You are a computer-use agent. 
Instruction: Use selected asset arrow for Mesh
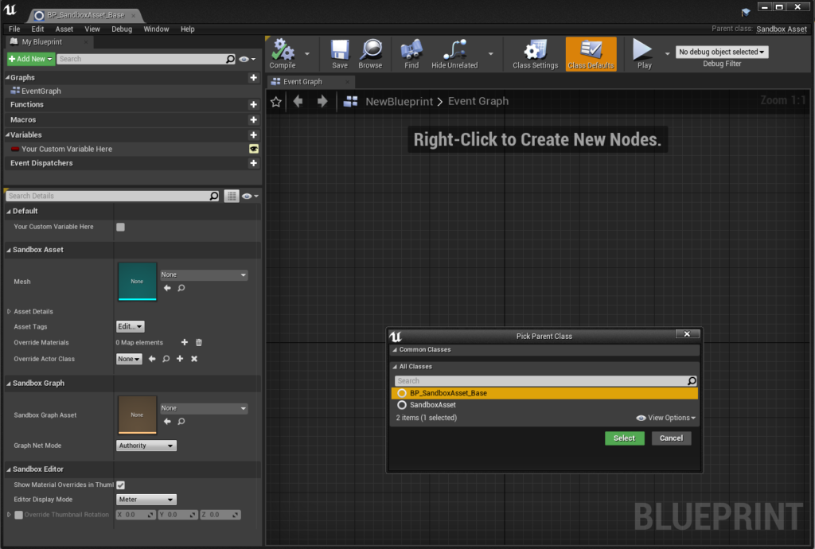click(167, 288)
